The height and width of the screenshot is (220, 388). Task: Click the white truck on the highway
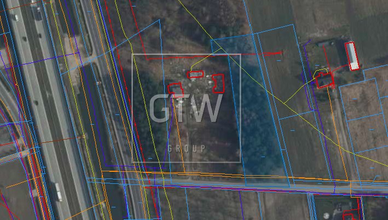click(x=57, y=192)
